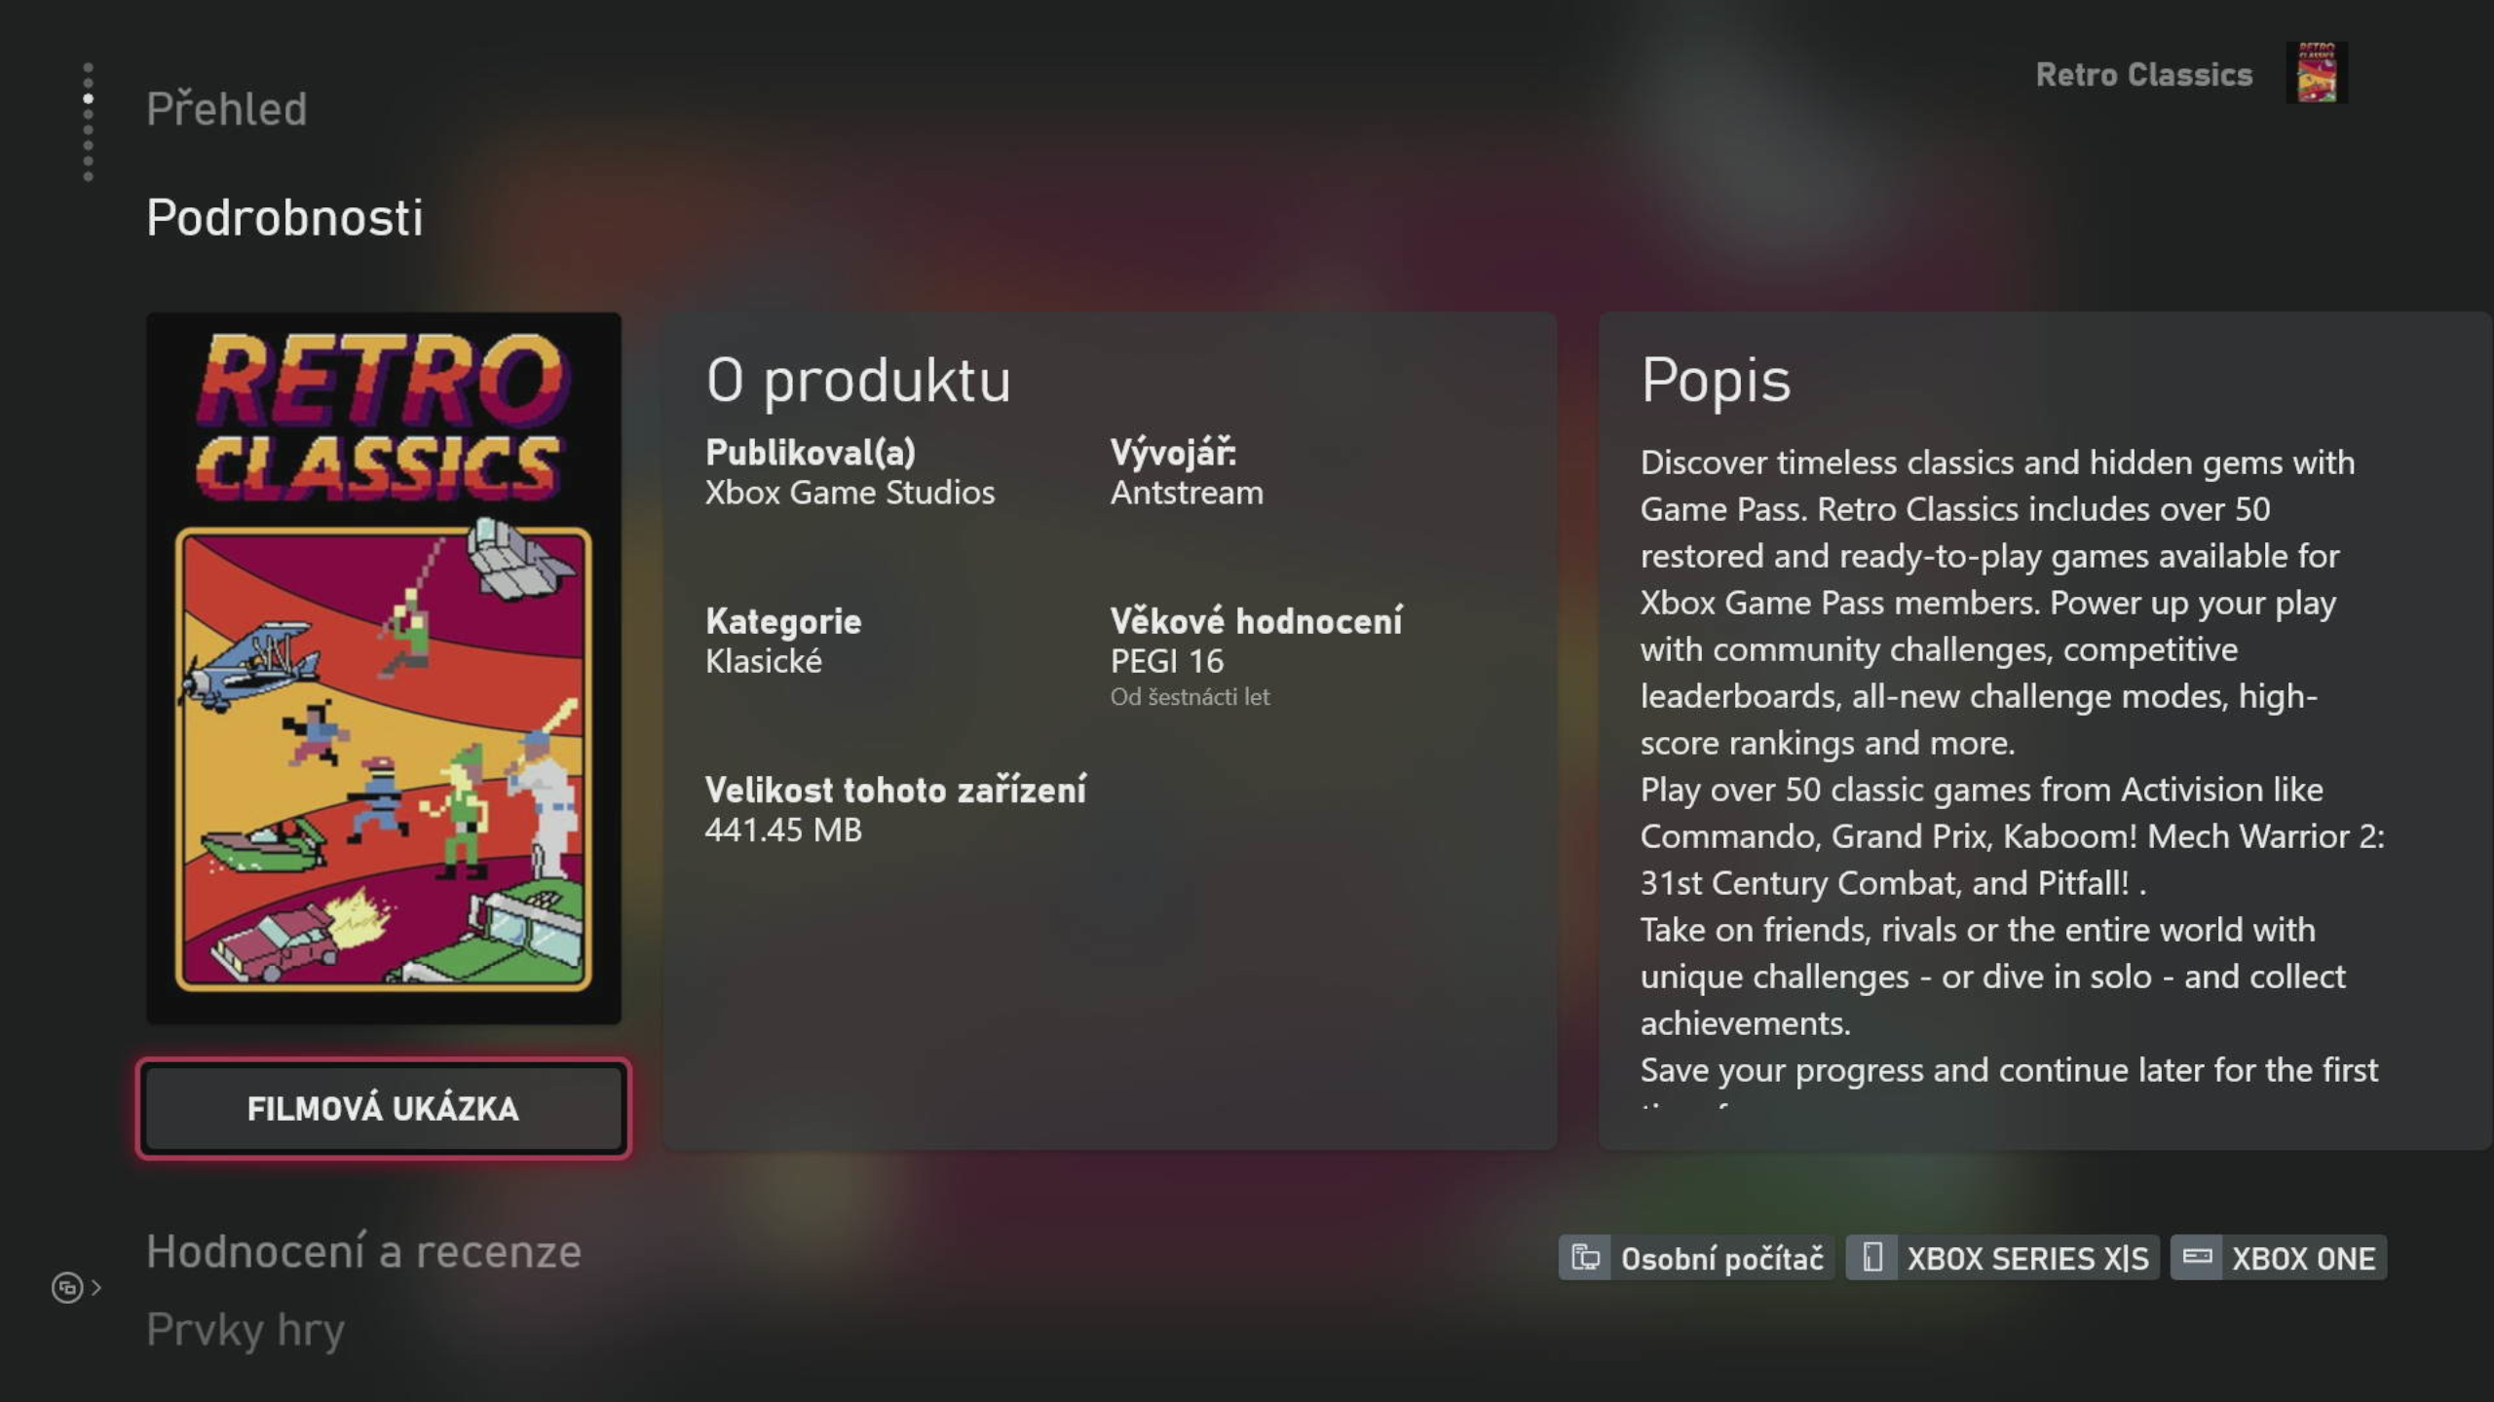Select the O produktu info panel
The image size is (2494, 1402).
[x=1110, y=730]
